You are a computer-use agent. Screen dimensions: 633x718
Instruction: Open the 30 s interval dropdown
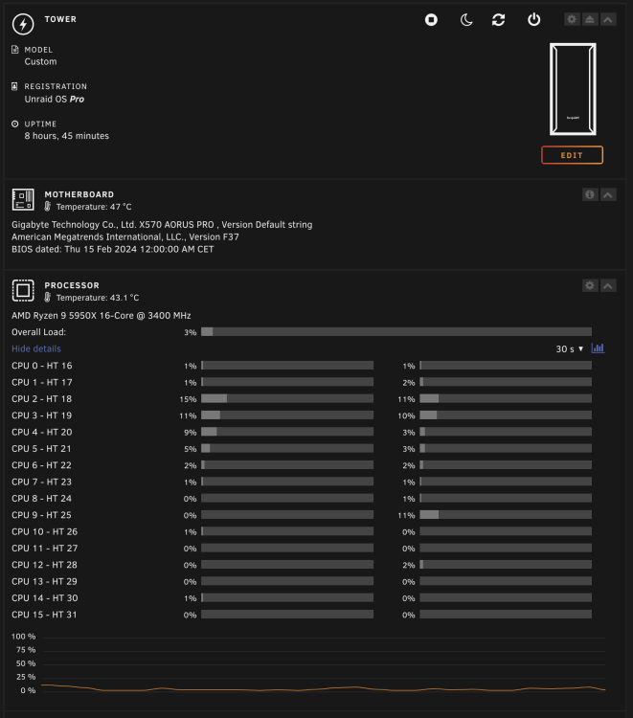click(x=570, y=348)
